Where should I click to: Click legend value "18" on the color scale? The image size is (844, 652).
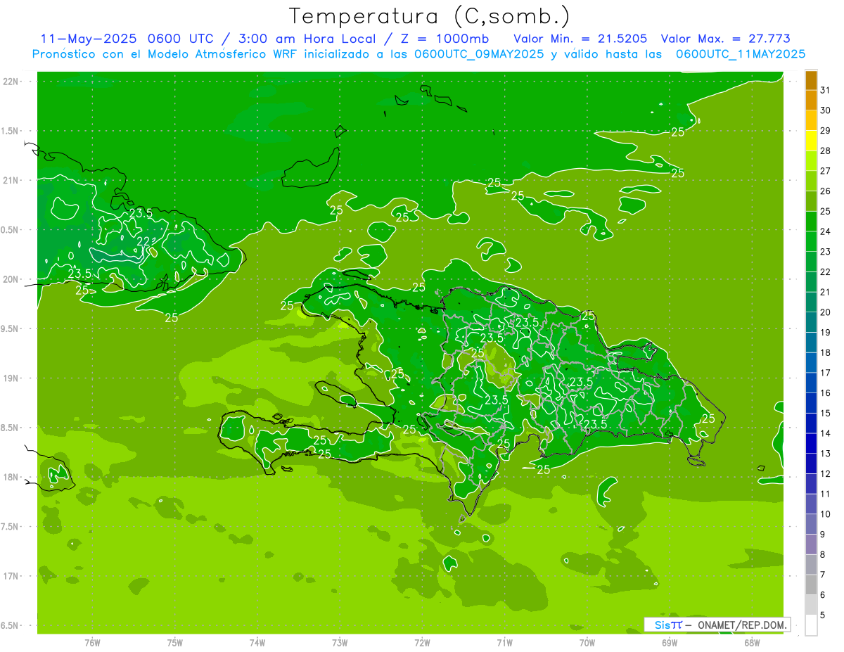(x=826, y=352)
